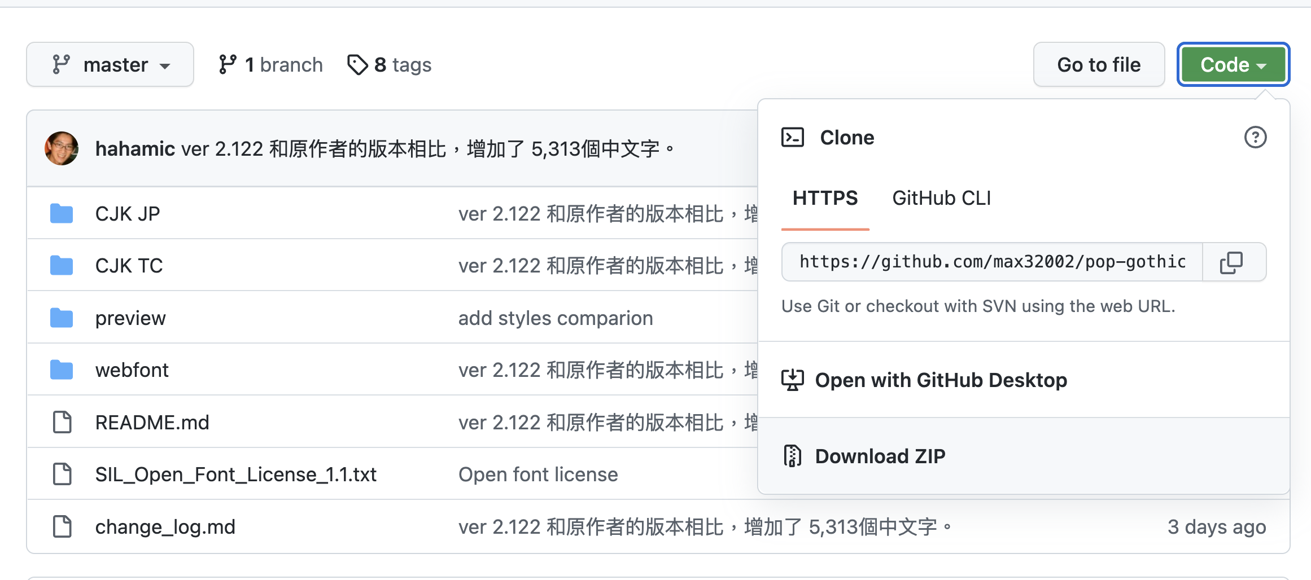Image resolution: width=1311 pixels, height=580 pixels.
Task: Switch to the HTTPS clone tab
Action: (x=825, y=198)
